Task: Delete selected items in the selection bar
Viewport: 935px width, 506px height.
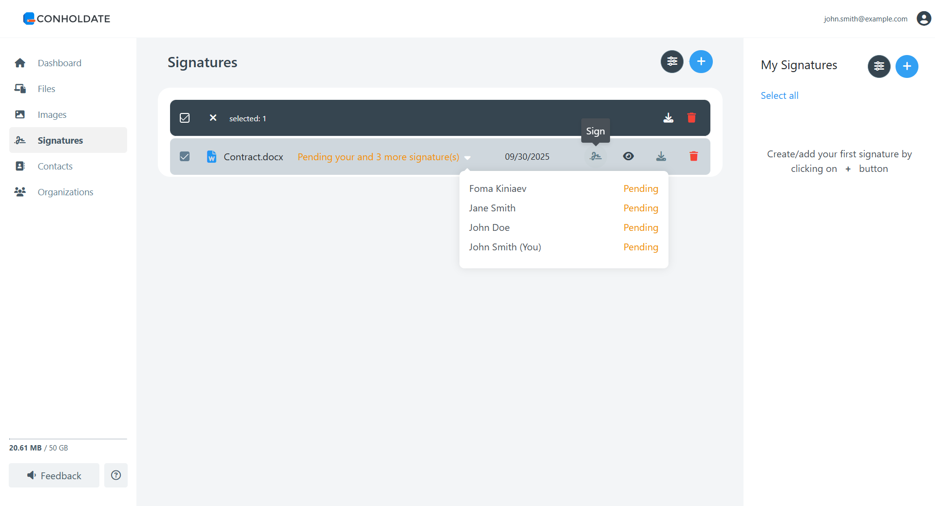Action: coord(691,118)
